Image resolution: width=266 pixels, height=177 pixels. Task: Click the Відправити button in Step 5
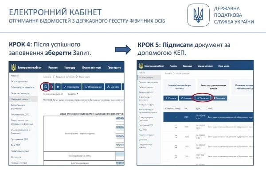[x=219, y=98]
